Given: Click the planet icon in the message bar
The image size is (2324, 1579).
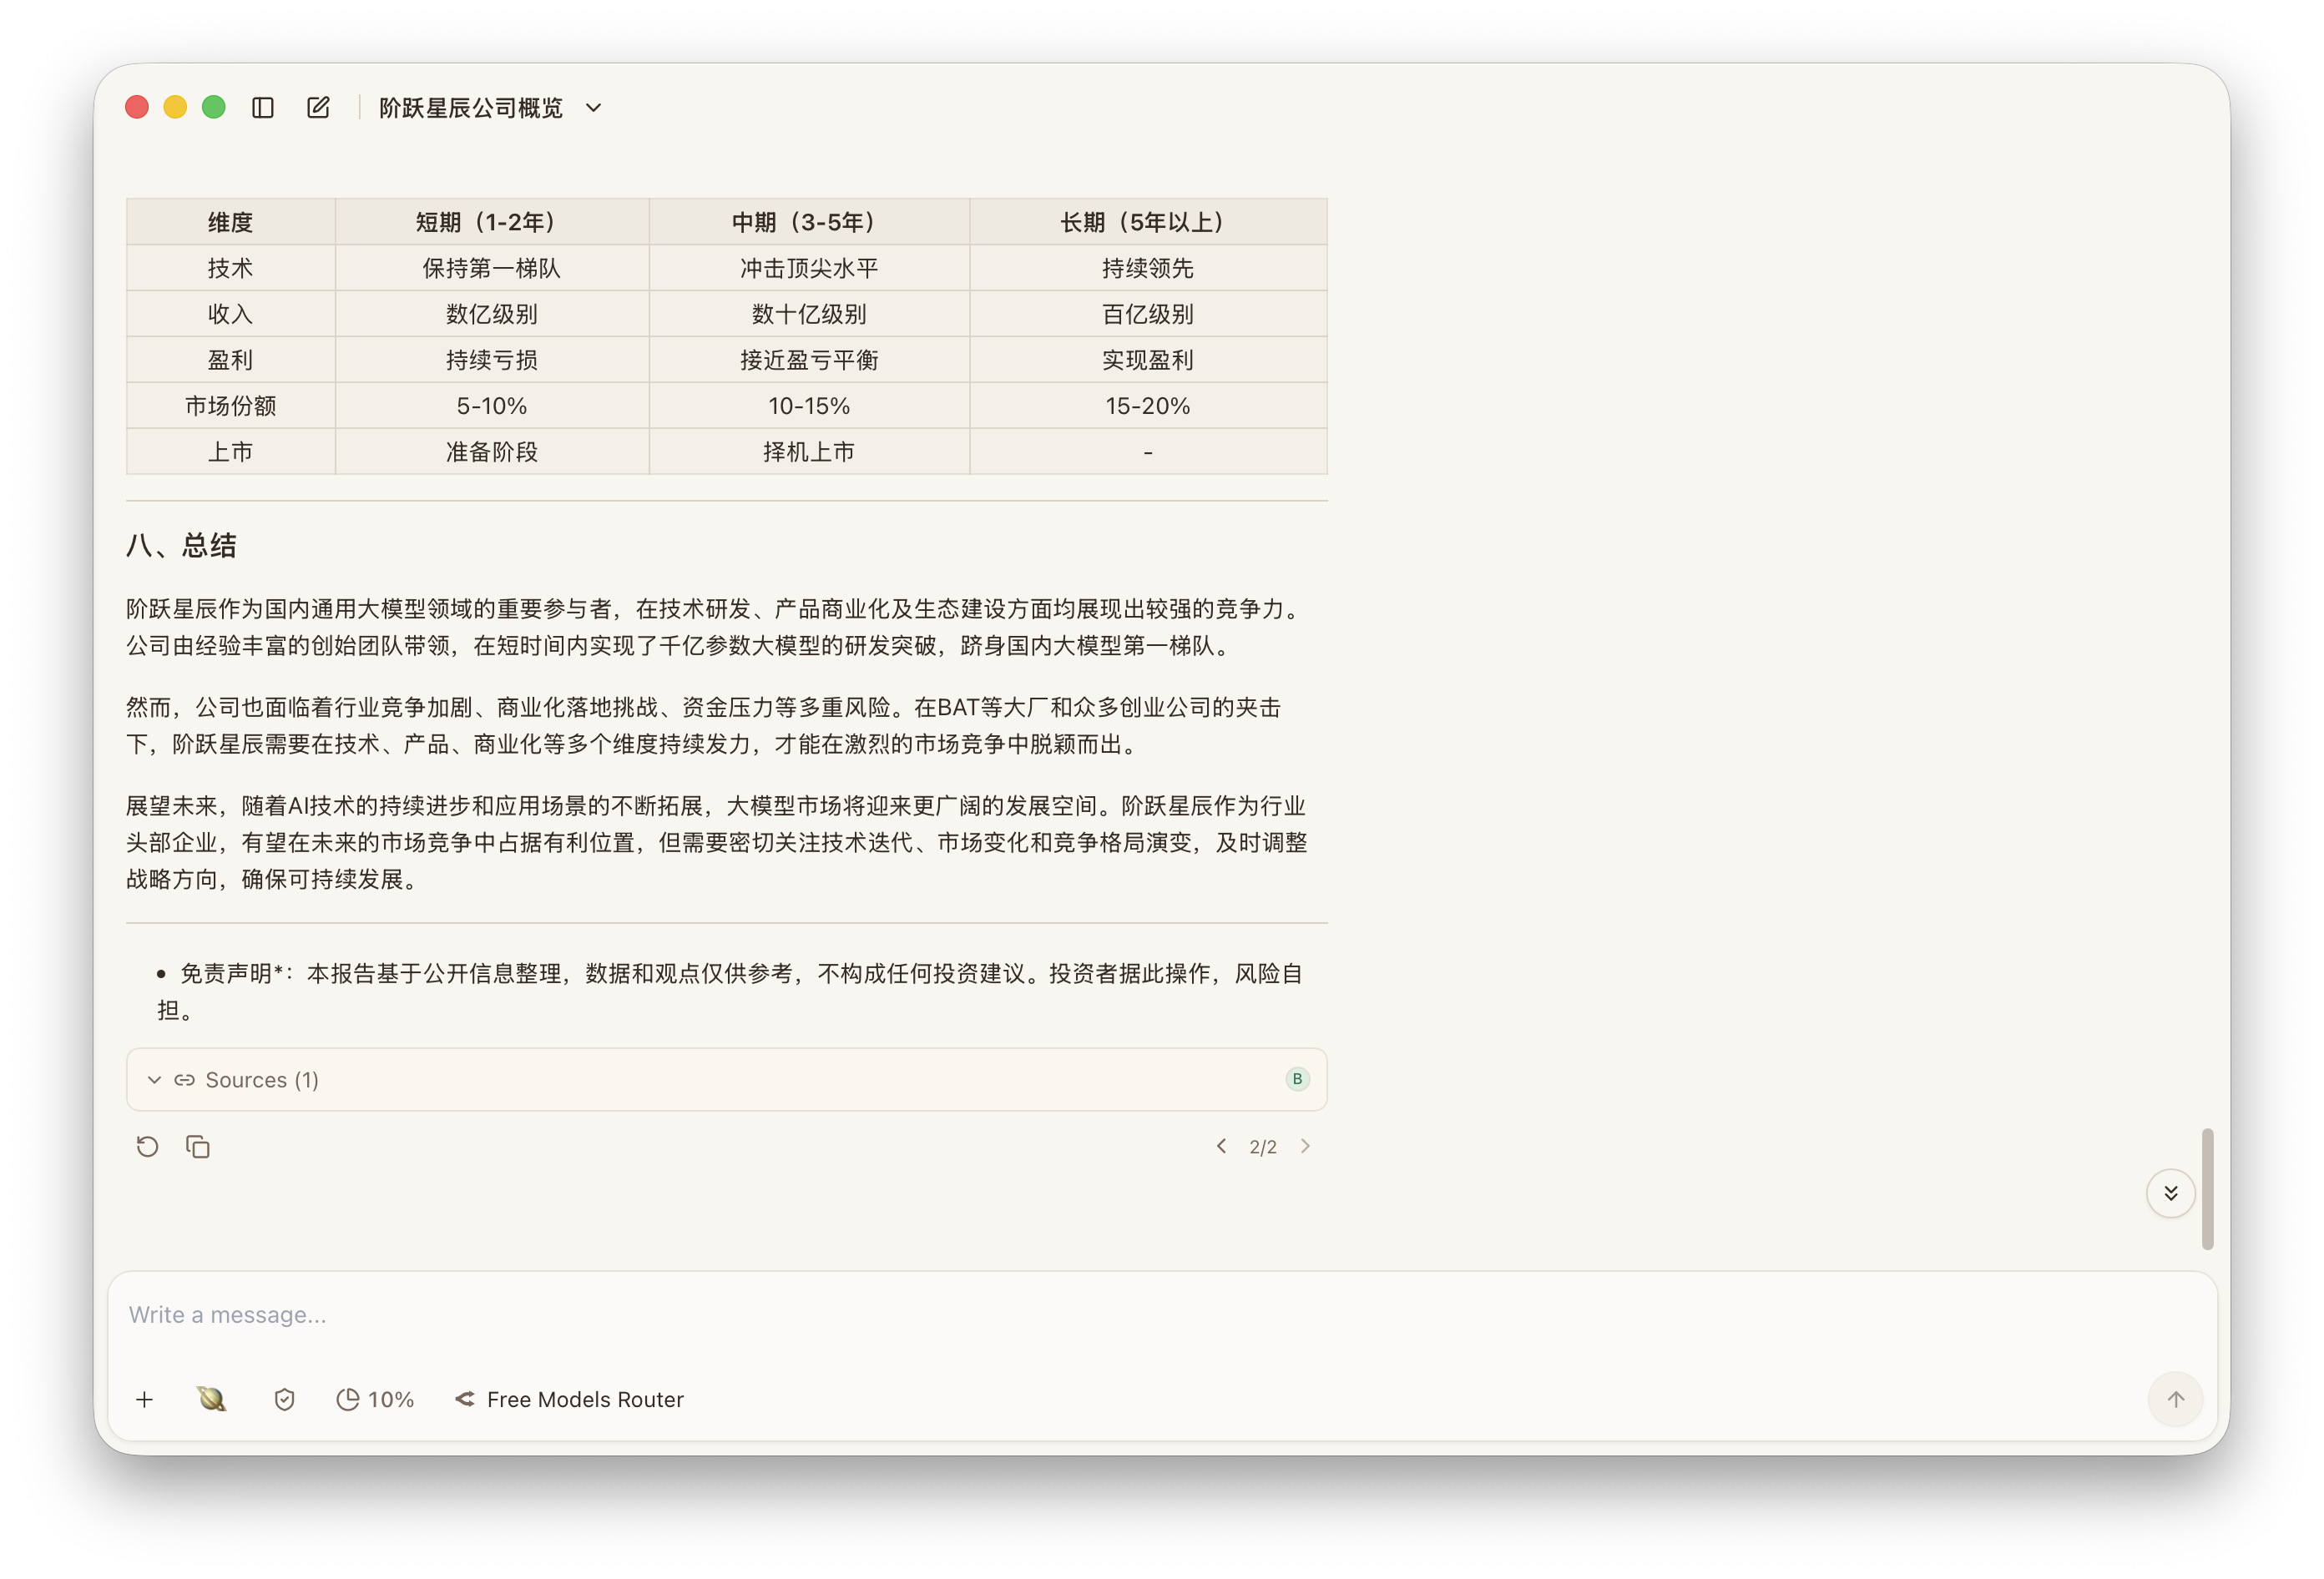Looking at the screenshot, I should 211,1399.
